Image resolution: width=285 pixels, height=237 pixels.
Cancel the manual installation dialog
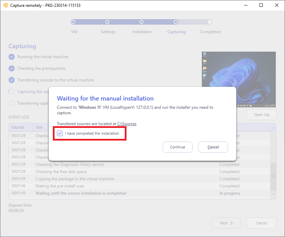point(213,147)
